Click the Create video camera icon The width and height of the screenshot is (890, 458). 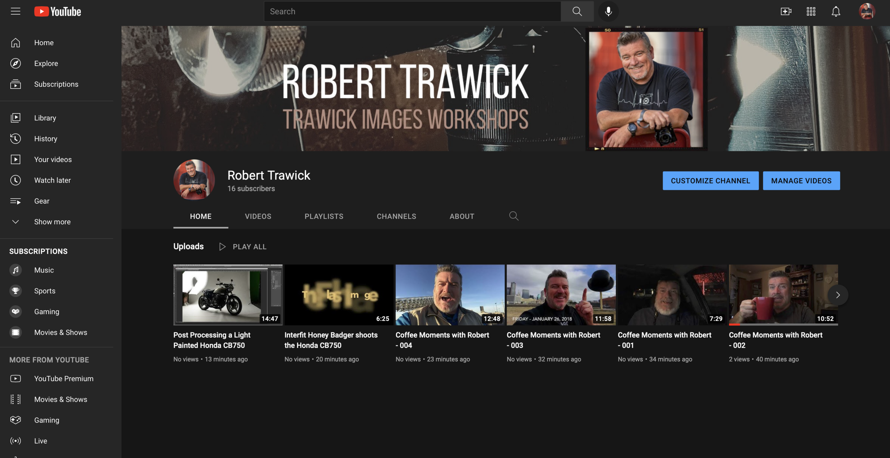(786, 11)
